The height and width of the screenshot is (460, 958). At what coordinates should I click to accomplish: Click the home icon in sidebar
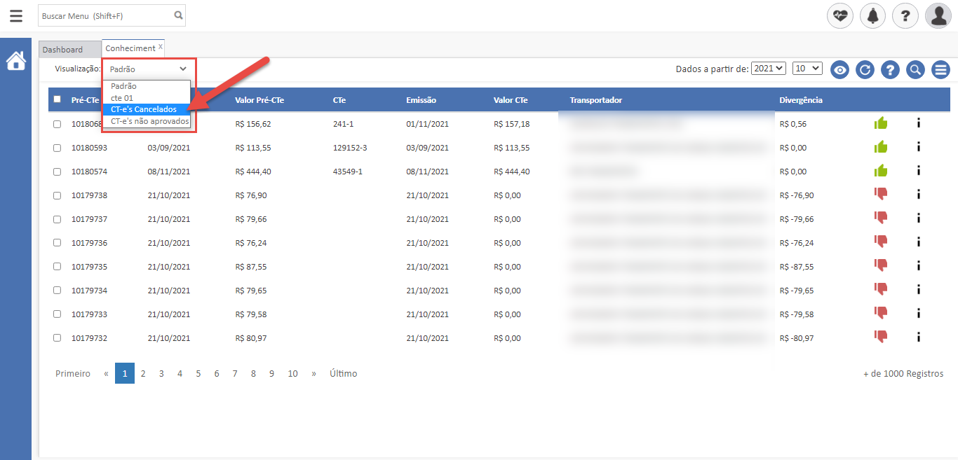pyautogui.click(x=15, y=62)
